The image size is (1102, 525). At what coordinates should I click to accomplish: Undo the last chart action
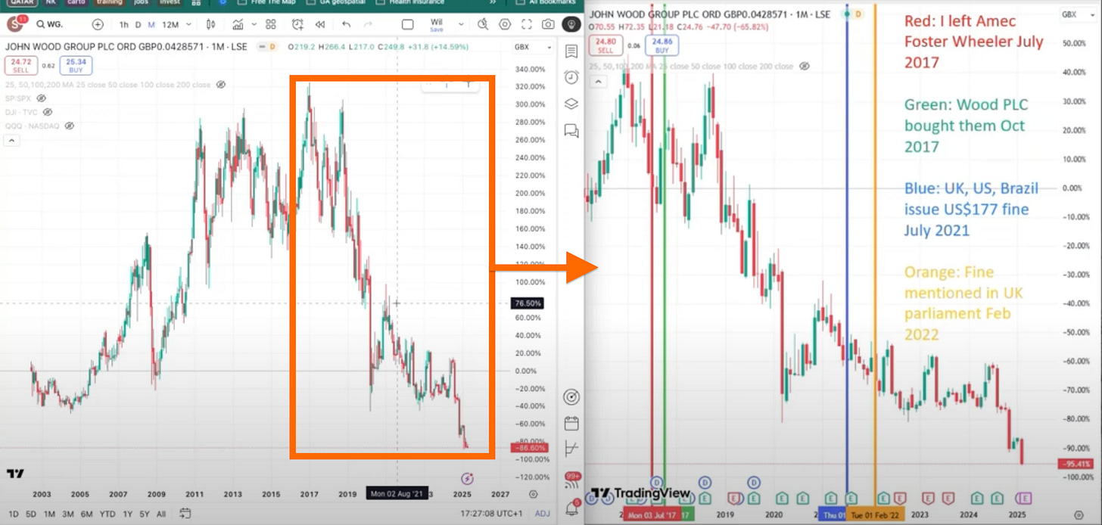[347, 25]
